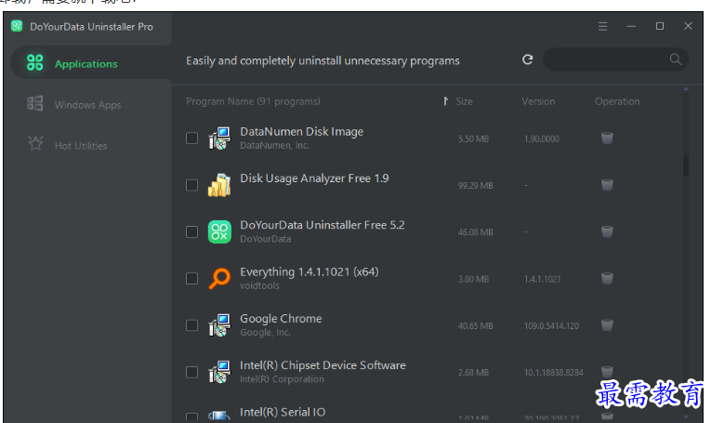Select Everything 1.4.1.1021 (x64) name
The image size is (711, 423).
[309, 272]
